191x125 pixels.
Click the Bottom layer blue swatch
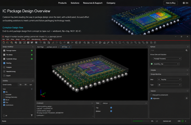(111, 111)
